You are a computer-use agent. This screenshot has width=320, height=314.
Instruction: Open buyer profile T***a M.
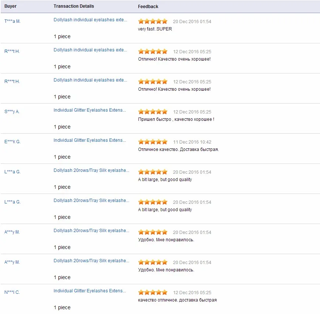(12, 21)
